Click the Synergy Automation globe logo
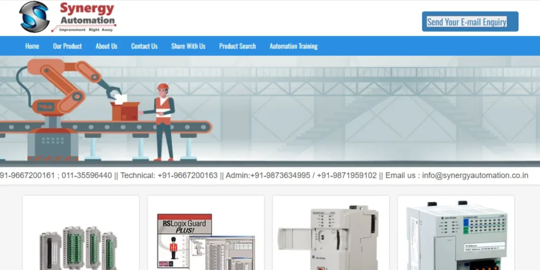The height and width of the screenshot is (270, 540). pos(34,17)
